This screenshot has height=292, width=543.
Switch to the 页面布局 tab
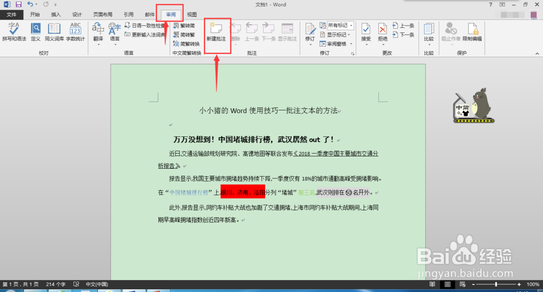(103, 15)
